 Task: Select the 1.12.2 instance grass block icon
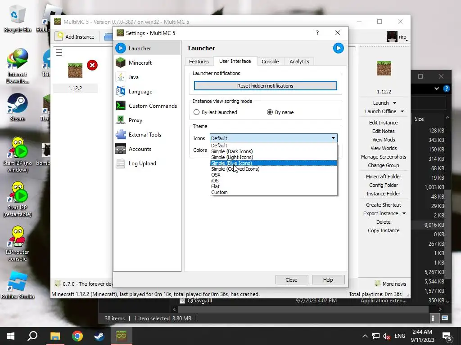coord(75,71)
